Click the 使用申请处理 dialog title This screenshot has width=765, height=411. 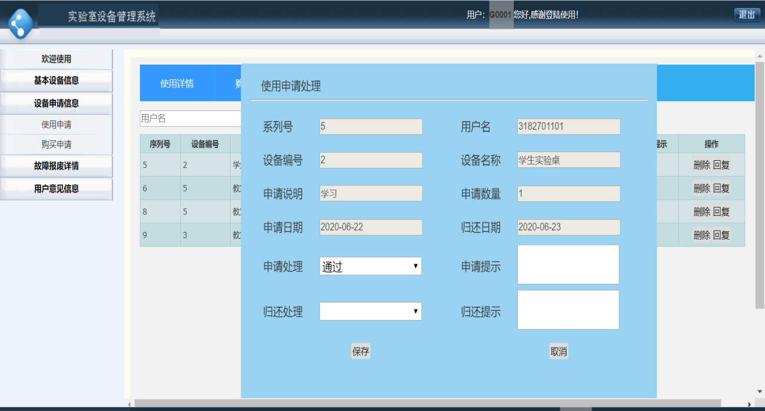291,86
